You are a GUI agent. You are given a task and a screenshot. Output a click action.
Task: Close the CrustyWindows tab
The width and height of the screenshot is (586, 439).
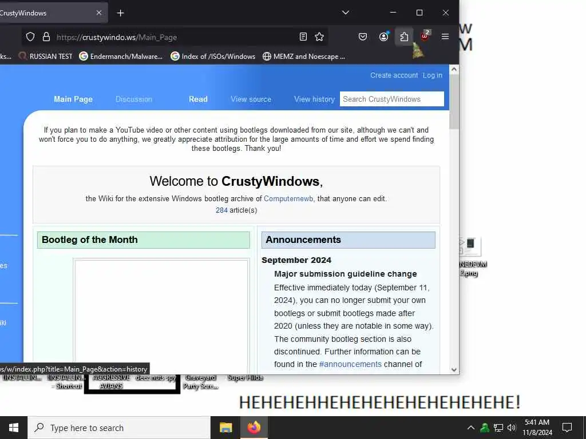[x=98, y=13]
